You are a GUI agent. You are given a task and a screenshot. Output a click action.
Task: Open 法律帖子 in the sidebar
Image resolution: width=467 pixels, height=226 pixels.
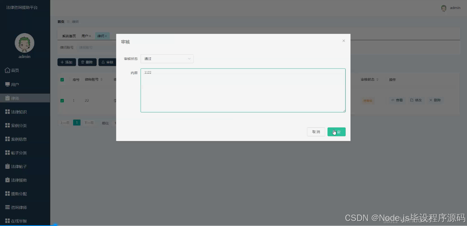tap(25, 167)
